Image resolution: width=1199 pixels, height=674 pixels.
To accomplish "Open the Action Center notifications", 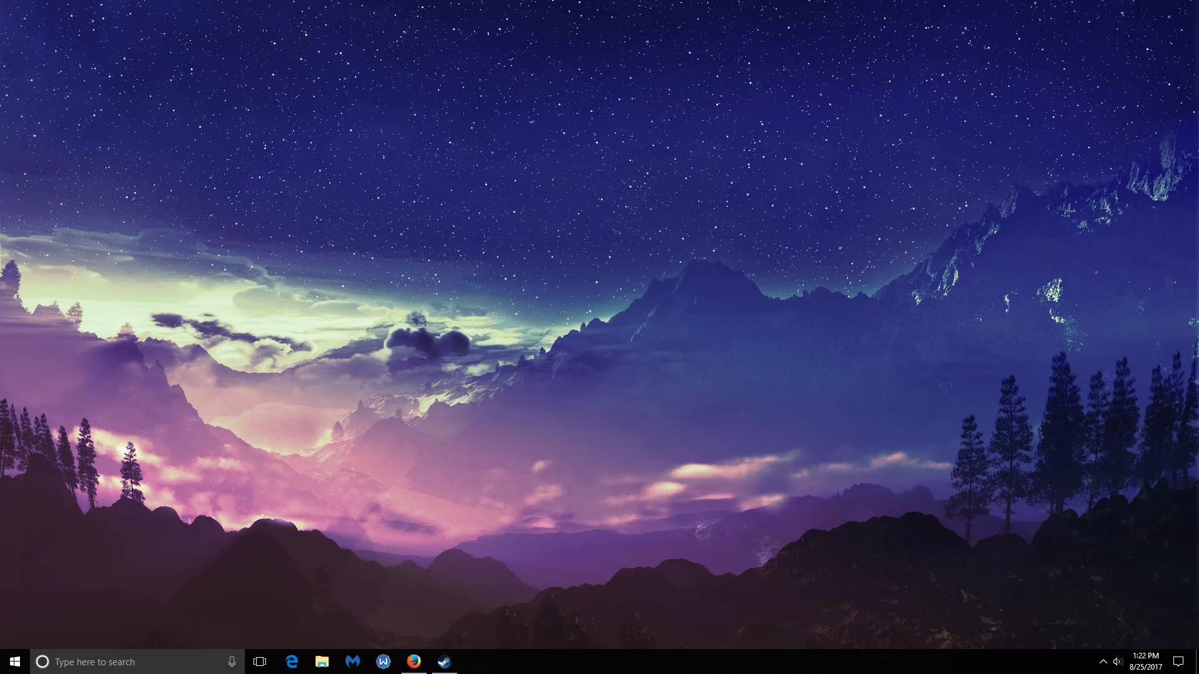I will click(1178, 662).
